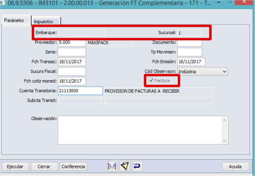255x176 pixels.
Task: Click the Cerrar button
Action: click(44, 167)
